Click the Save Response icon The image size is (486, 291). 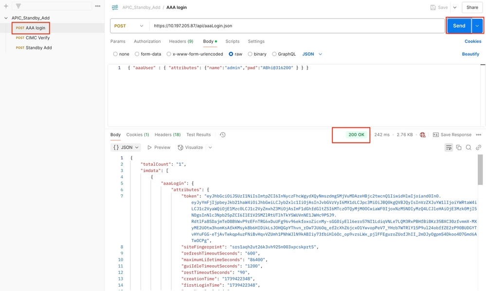436,135
